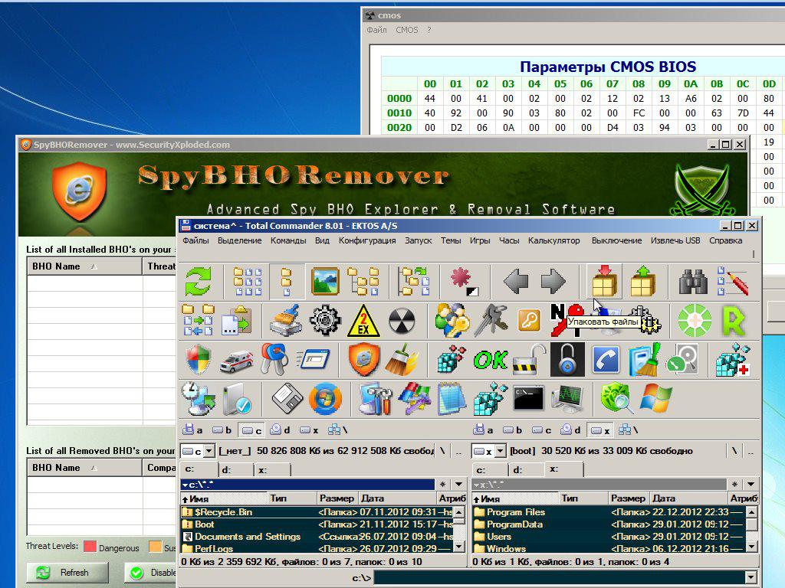Viewport: 785px width, 588px height.
Task: Open the left panel drive dropdown showing c
Action: click(209, 451)
